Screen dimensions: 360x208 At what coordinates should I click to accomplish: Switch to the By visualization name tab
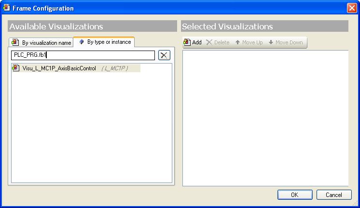coord(42,42)
